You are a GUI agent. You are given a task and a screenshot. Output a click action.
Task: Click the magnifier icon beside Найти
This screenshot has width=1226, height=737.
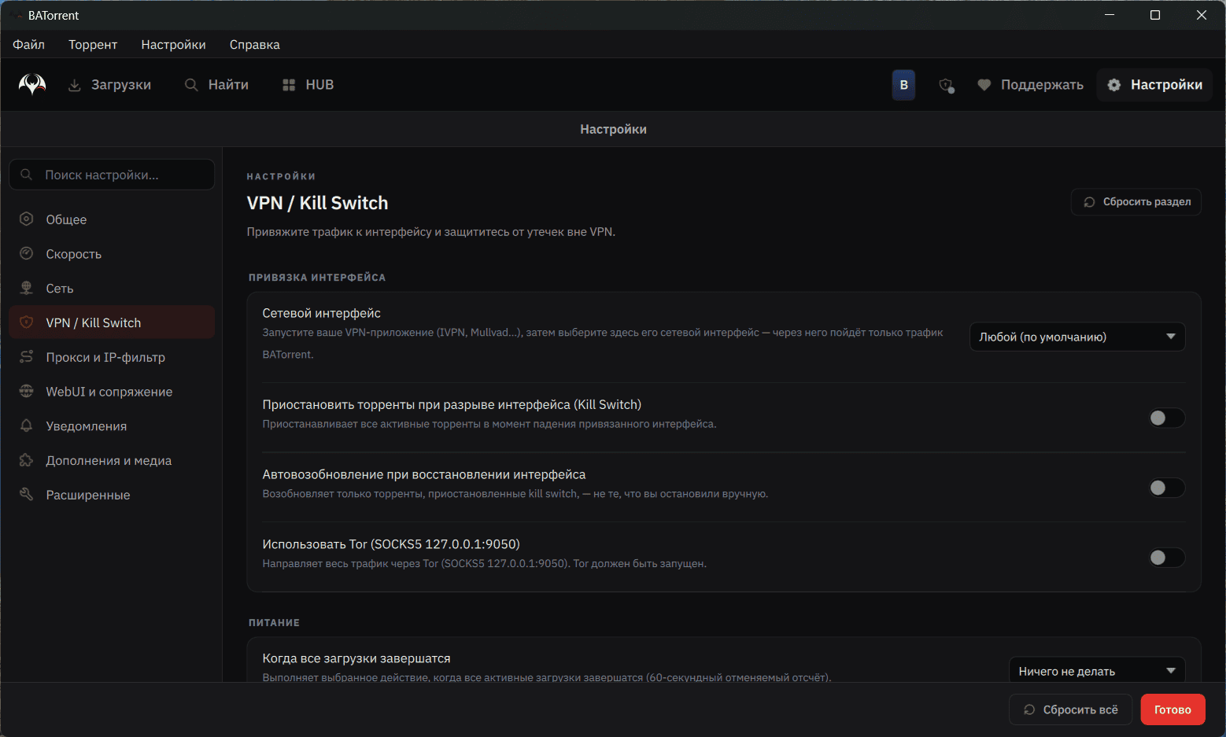click(191, 85)
